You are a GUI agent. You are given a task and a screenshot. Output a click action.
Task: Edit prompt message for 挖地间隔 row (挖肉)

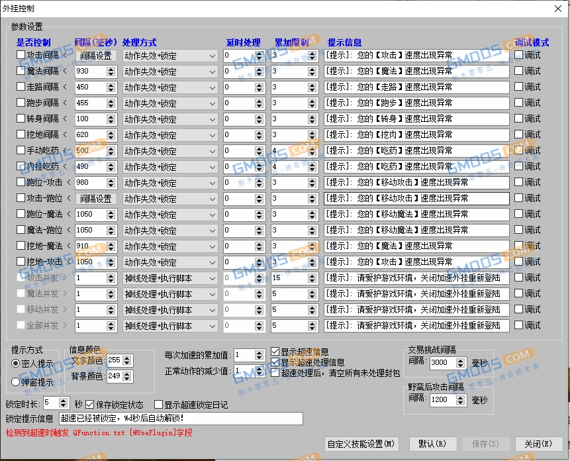pos(416,135)
